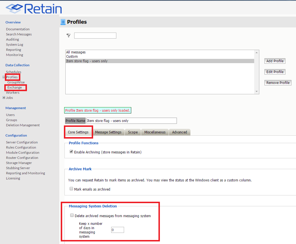Expand the Jobs tree node
Screen dimensions: 296x244
4,97
